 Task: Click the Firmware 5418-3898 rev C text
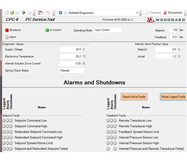[x=118, y=19]
